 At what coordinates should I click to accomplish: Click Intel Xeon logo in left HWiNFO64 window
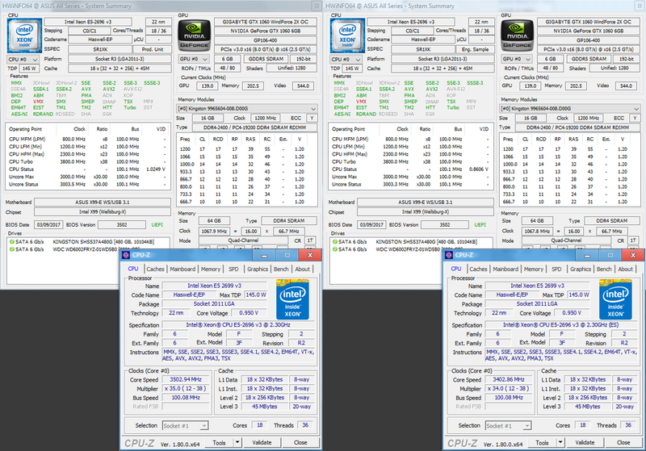[25, 35]
